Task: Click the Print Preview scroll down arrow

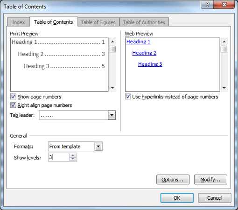Action: point(112,88)
